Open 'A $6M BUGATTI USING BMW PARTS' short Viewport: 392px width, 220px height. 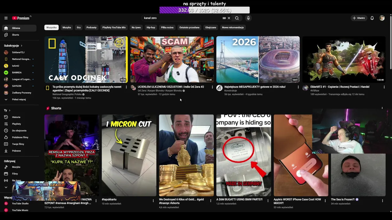[x=243, y=155]
